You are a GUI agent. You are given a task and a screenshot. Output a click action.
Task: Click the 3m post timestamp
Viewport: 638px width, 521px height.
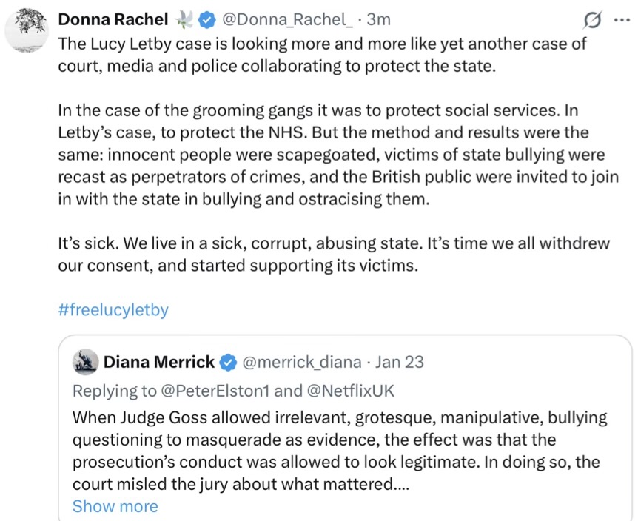pos(379,19)
